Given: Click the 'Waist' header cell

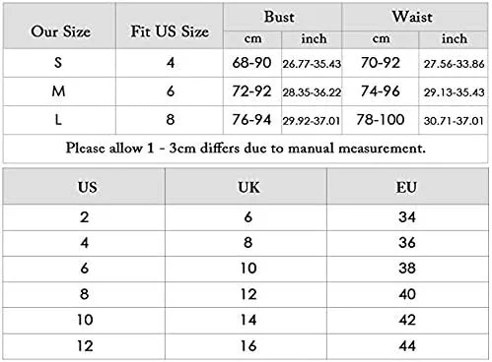Looking at the screenshot, I should point(415,17).
